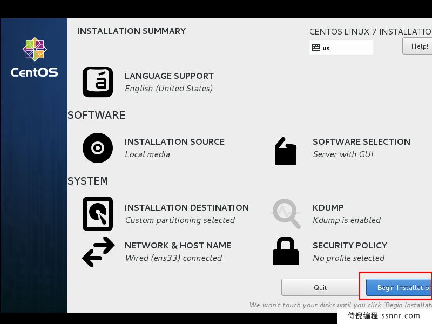Click Custom partitioning selected text
Viewport: 432px width, 324px height.
(180, 220)
